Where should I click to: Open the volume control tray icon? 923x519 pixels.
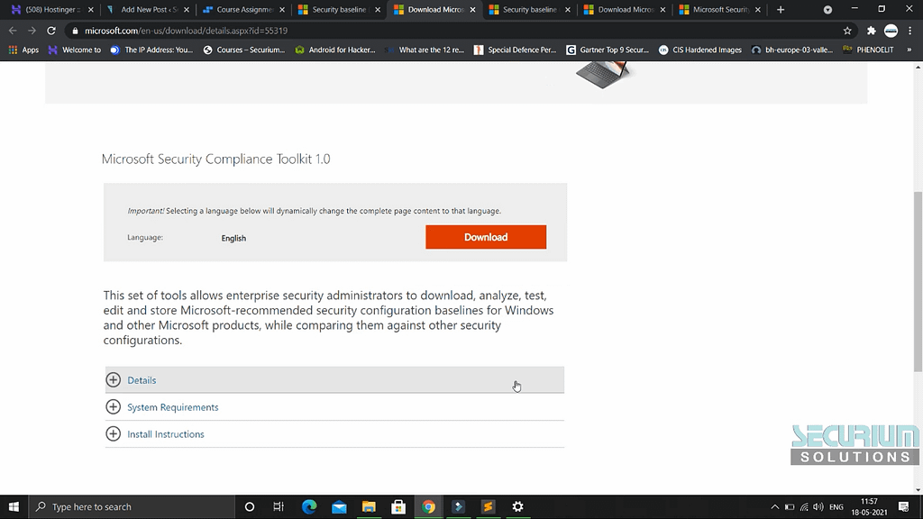click(x=818, y=507)
